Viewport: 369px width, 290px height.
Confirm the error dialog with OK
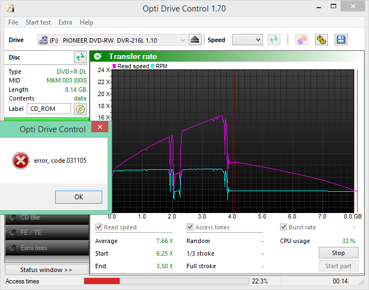79,197
